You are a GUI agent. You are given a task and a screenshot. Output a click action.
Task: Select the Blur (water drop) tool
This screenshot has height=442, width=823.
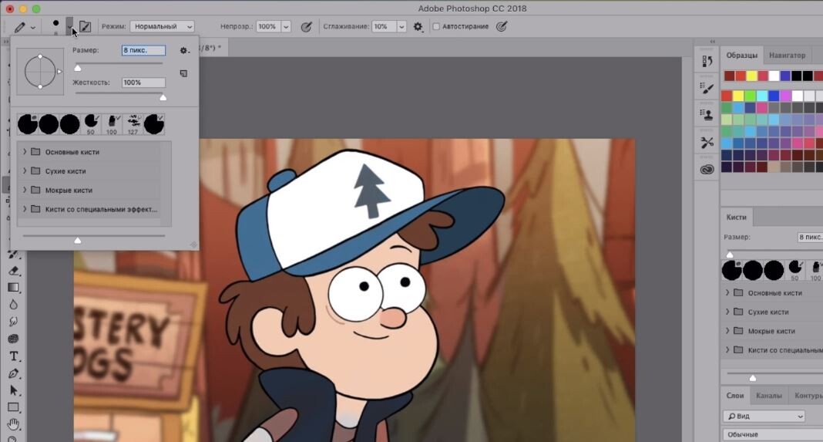click(x=14, y=305)
